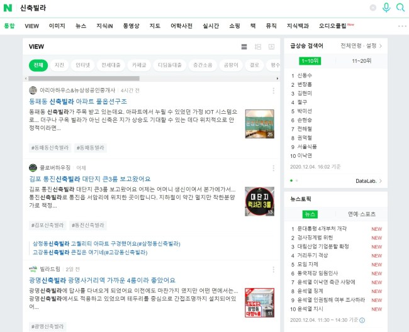Open 지도 search tab
The image size is (409, 332).
pyautogui.click(x=155, y=26)
